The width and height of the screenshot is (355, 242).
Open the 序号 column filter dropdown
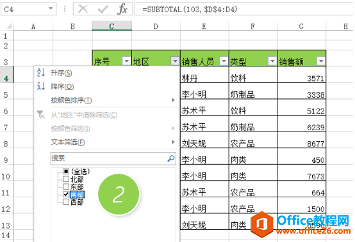coord(127,61)
